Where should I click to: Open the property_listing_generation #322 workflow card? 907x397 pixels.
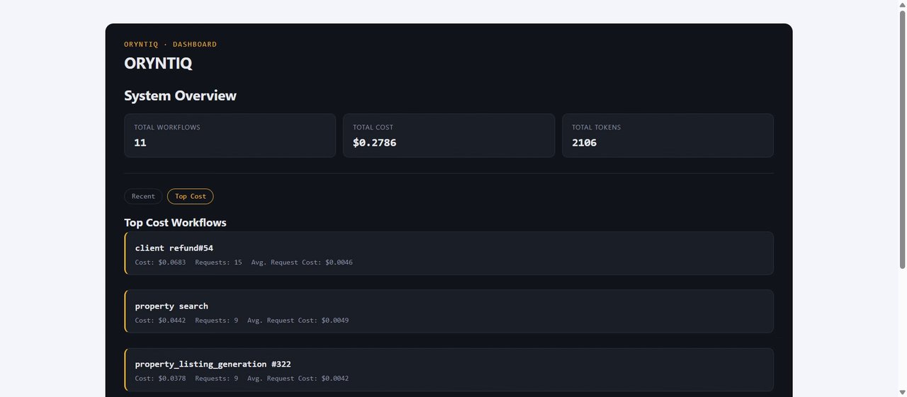click(449, 369)
